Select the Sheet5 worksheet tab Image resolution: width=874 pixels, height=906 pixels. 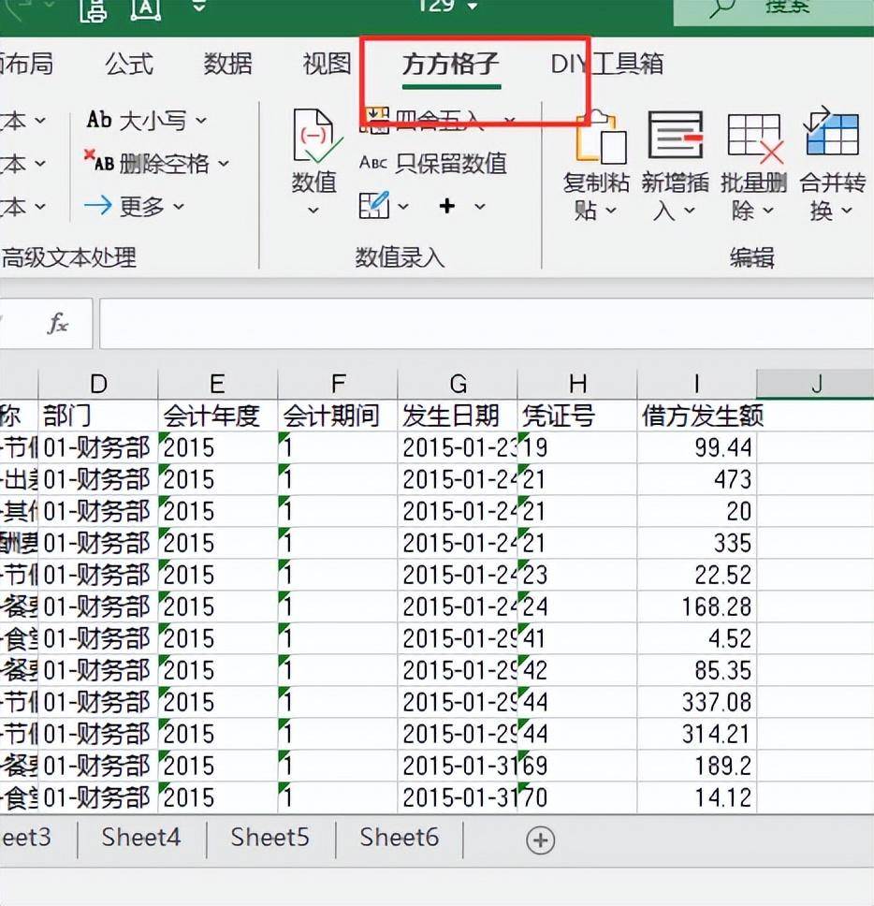(269, 838)
